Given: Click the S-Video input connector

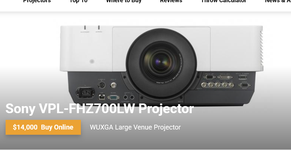Looking at the screenshot, I should click(x=101, y=85).
